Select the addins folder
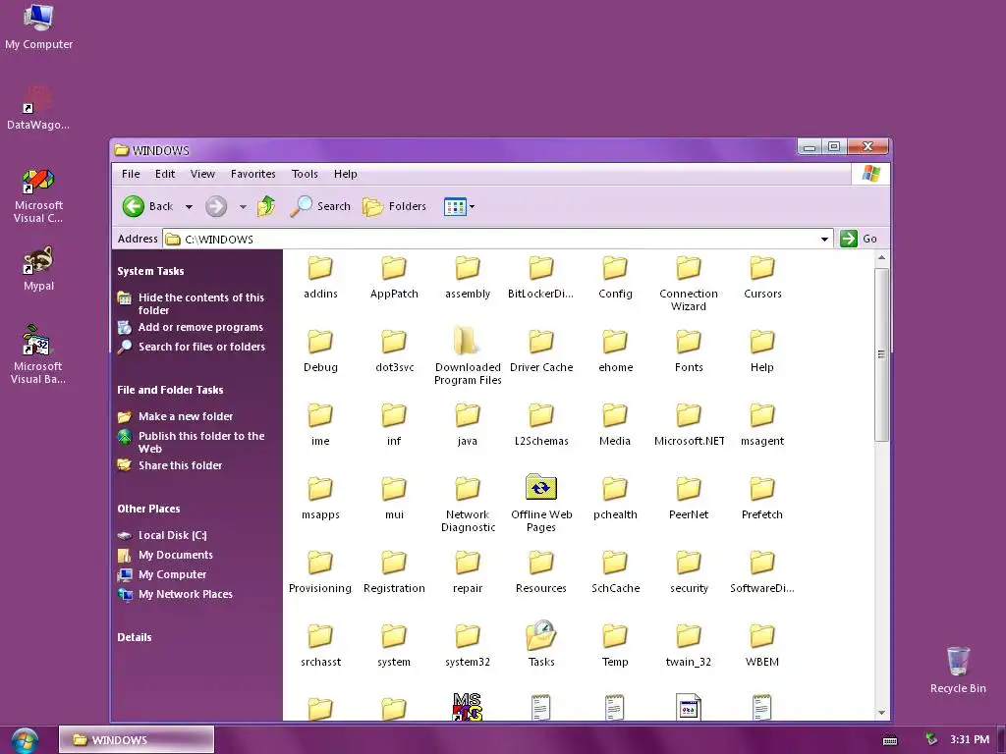This screenshot has height=754, width=1006. coord(320,278)
